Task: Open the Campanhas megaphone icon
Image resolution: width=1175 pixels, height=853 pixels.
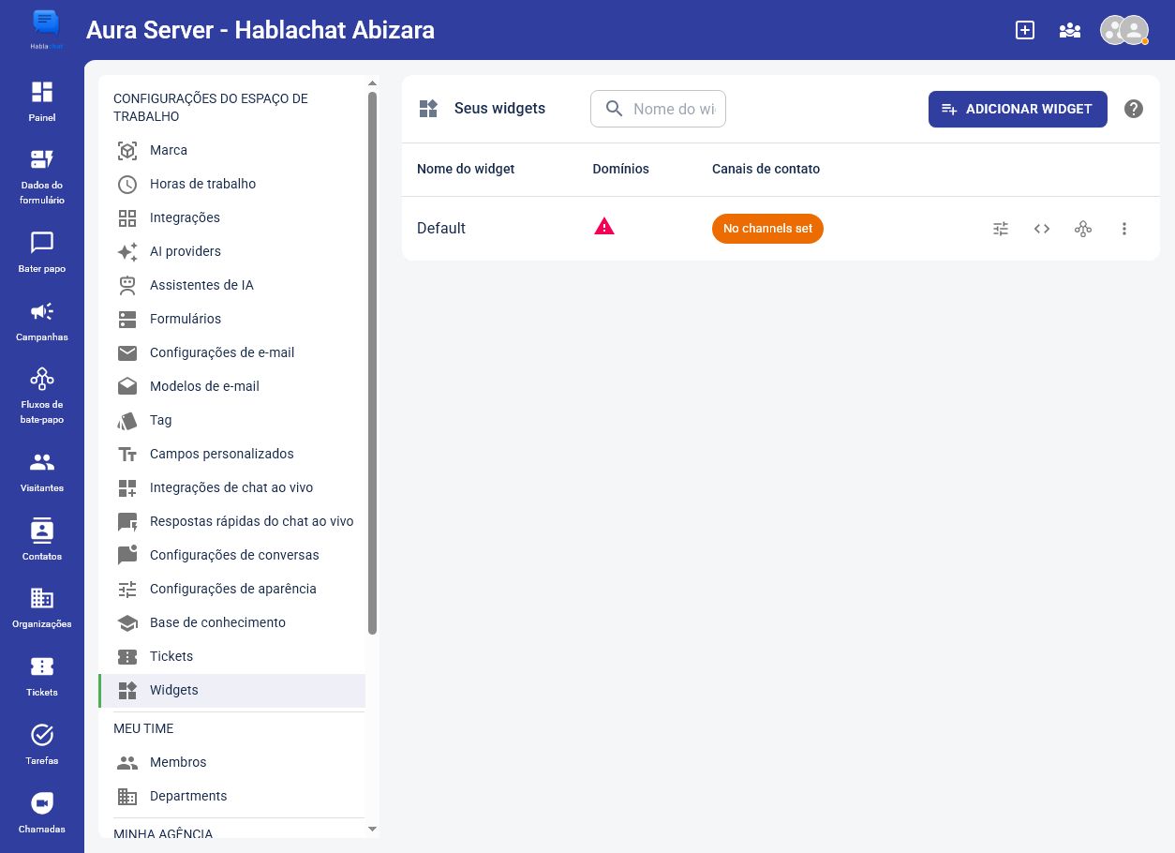Action: (x=42, y=321)
